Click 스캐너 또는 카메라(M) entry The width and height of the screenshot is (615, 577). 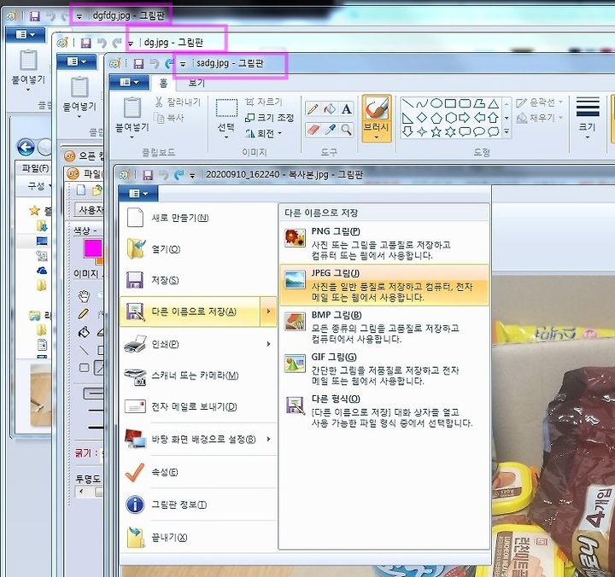coord(198,376)
